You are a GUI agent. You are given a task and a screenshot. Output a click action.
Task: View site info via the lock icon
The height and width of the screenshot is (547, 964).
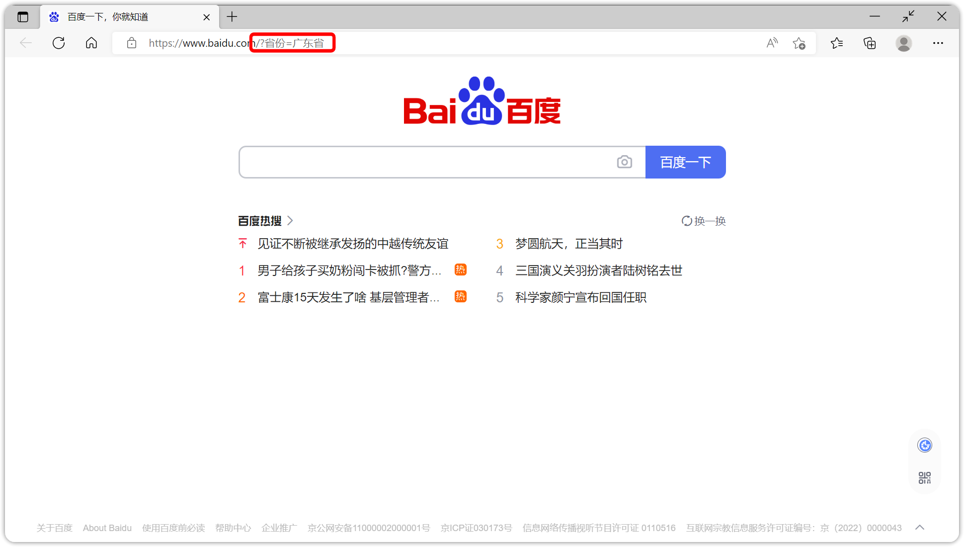(x=132, y=43)
